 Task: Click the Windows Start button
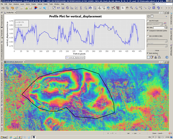[4, 137]
